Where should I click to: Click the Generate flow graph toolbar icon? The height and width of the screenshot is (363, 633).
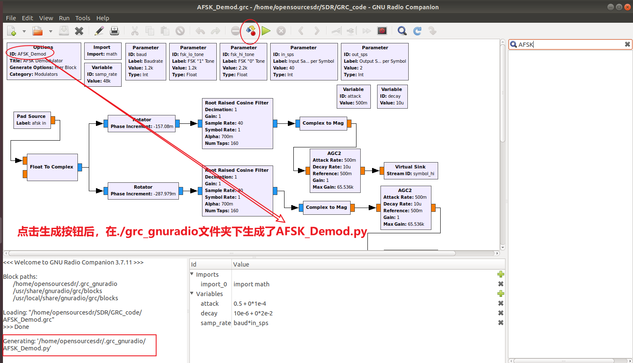point(250,30)
